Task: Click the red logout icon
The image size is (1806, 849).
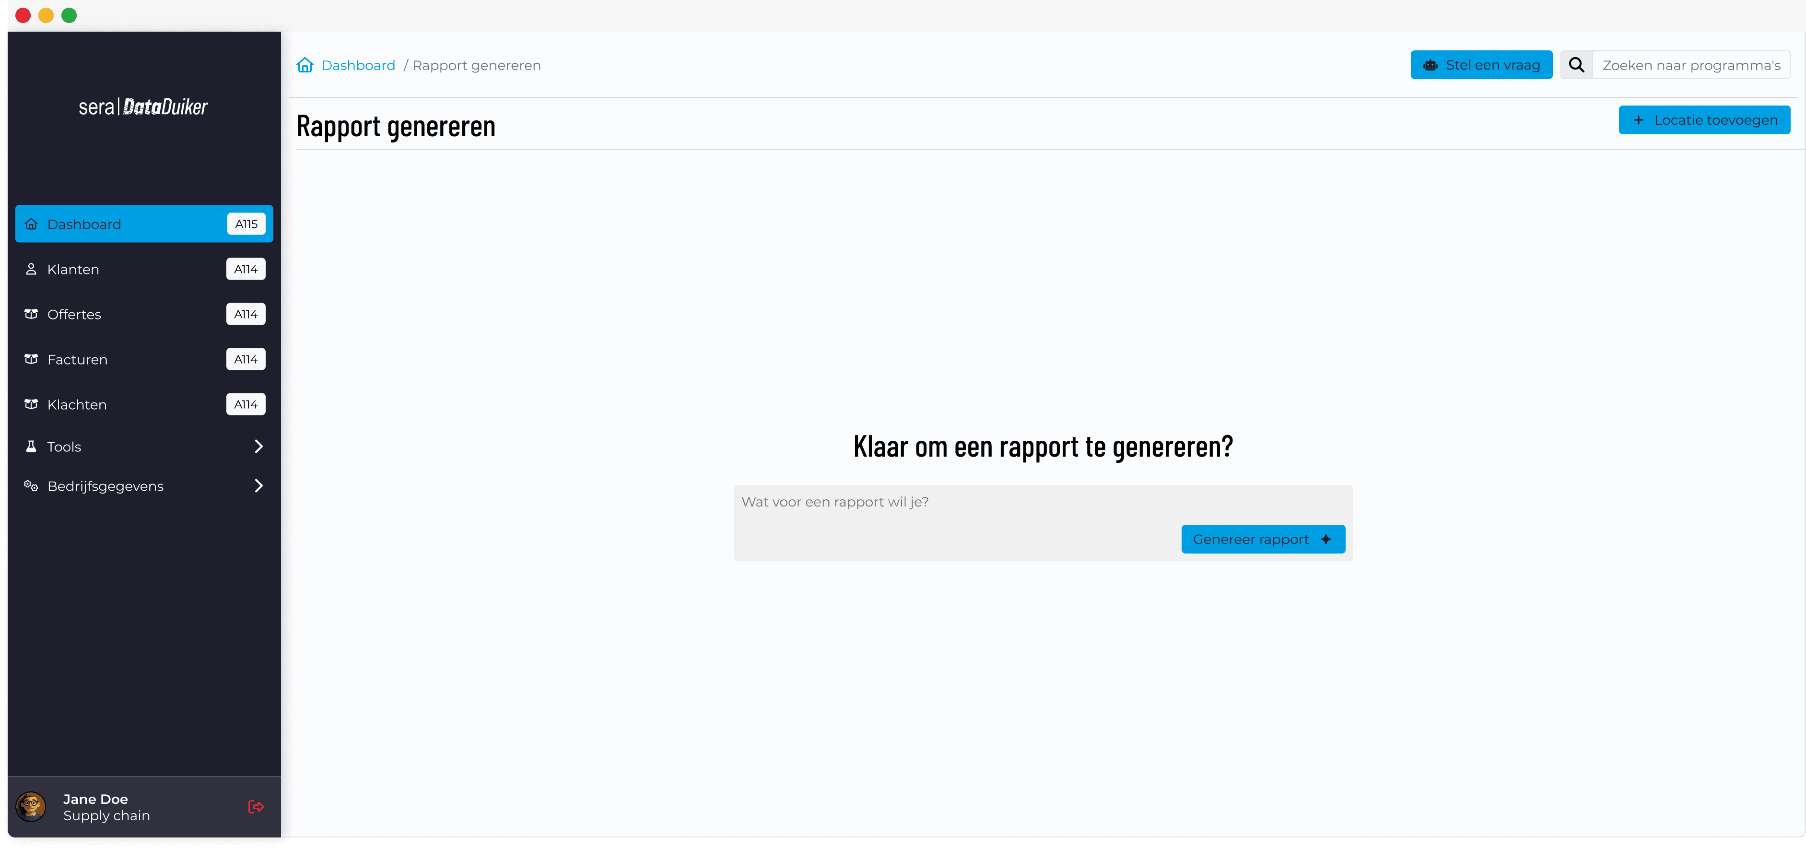Action: point(256,806)
